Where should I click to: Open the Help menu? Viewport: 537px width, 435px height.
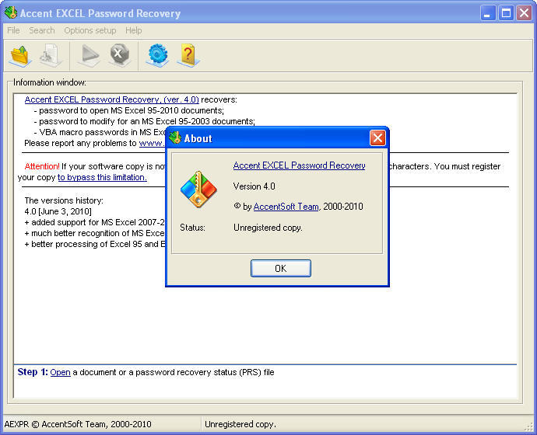click(134, 30)
